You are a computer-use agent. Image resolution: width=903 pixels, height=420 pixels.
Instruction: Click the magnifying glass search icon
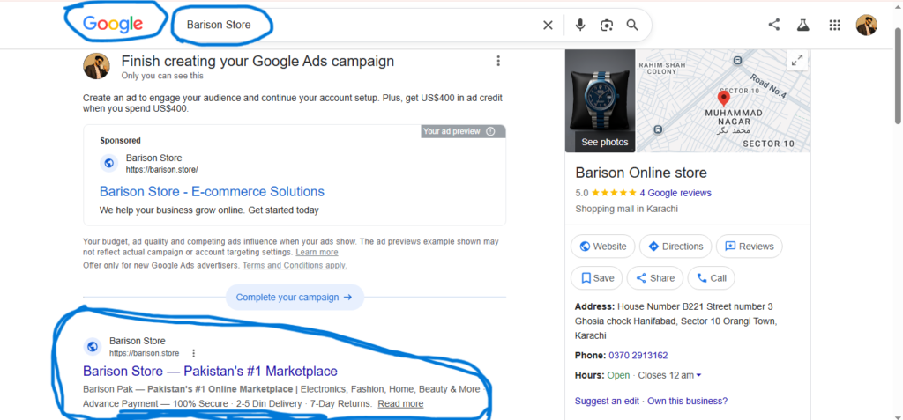pyautogui.click(x=632, y=26)
